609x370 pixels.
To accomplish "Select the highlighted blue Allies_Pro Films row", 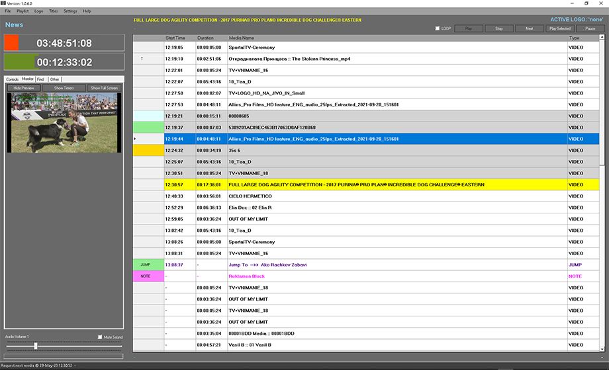I will 366,139.
